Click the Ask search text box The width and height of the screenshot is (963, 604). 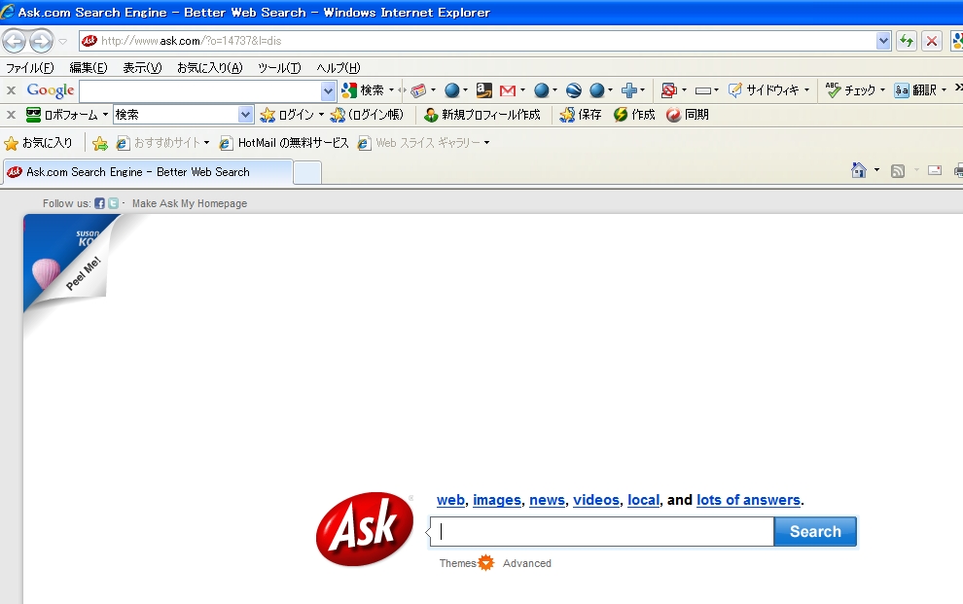pos(602,532)
